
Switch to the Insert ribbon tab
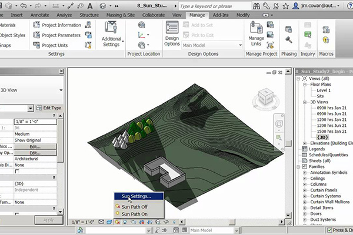click(16, 15)
